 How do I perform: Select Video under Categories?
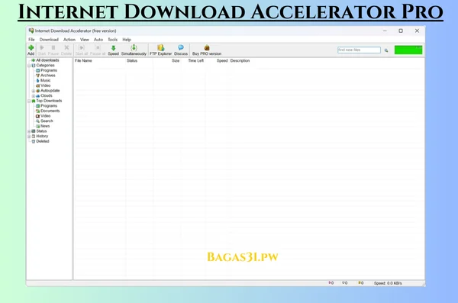45,85
